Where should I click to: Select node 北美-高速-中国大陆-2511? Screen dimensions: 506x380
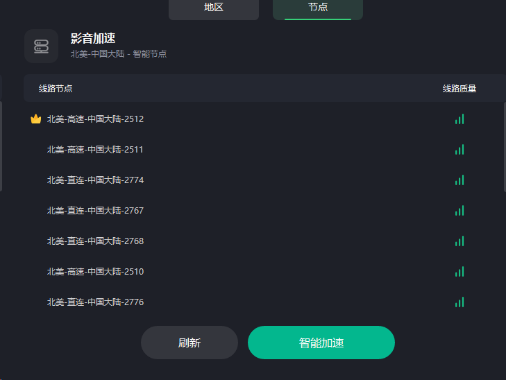(263, 150)
